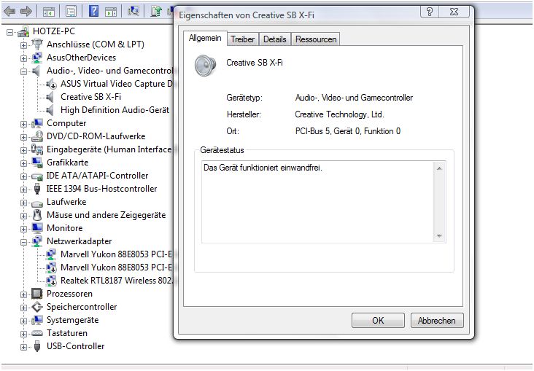The height and width of the screenshot is (371, 534).
Task: Open the Properties toolbar icon
Action: 71,12
